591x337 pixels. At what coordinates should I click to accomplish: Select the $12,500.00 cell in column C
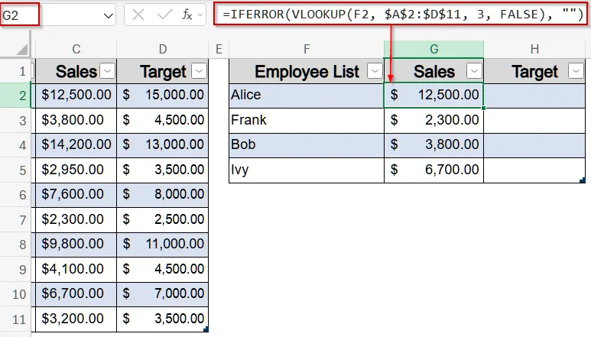(76, 96)
